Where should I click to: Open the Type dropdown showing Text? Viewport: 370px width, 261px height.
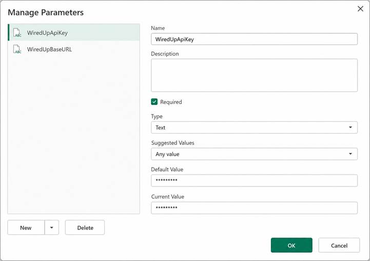[254, 127]
